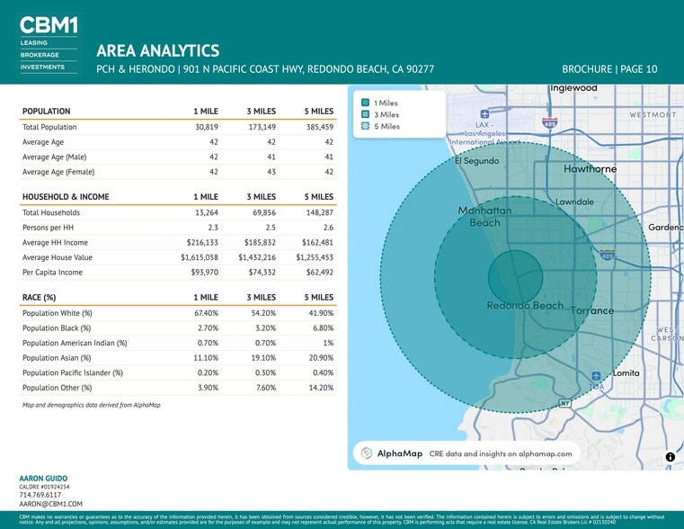The width and height of the screenshot is (684, 529).
Task: Click the 5 Miles legend swatch
Action: pos(365,126)
